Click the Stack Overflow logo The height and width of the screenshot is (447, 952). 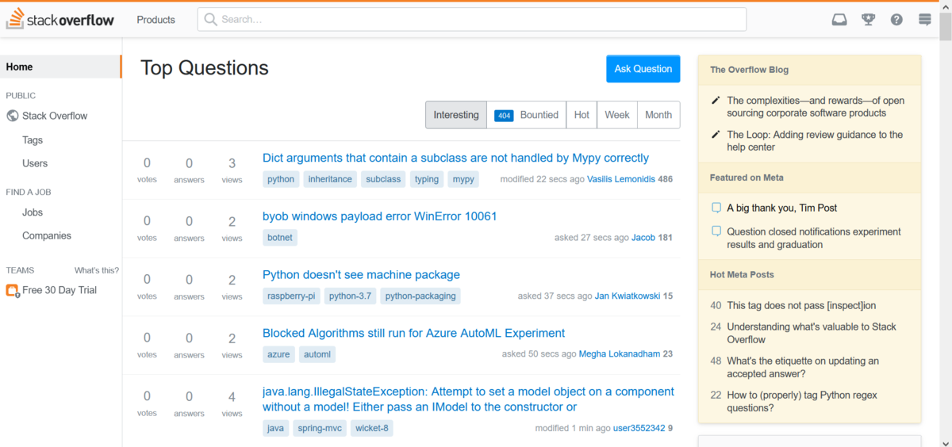coord(60,20)
